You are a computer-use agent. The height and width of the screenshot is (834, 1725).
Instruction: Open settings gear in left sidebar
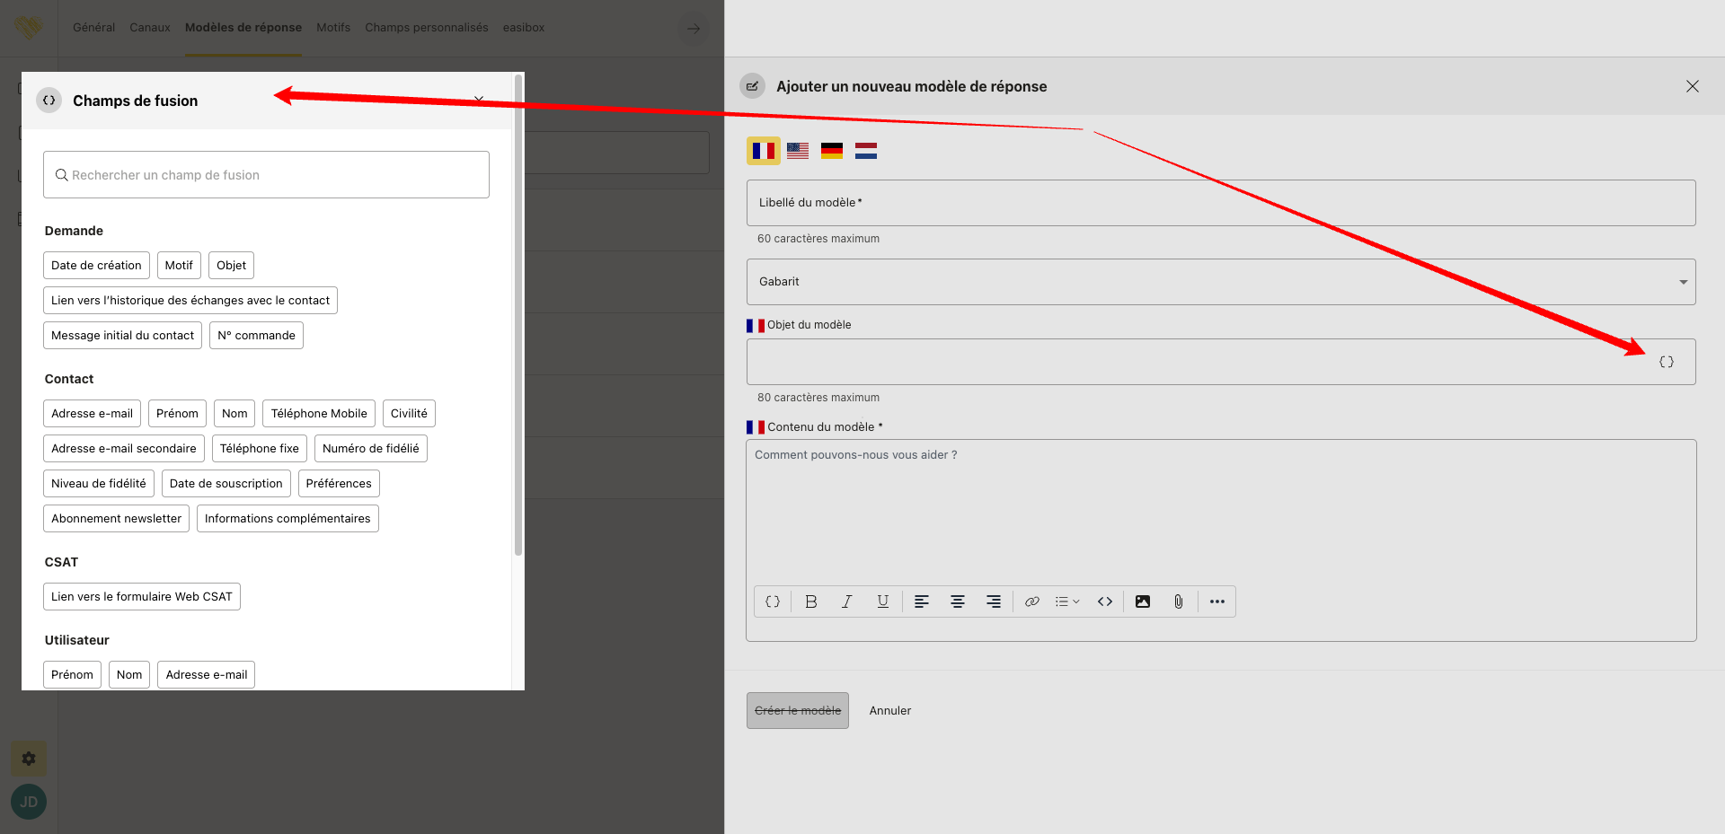pos(29,759)
